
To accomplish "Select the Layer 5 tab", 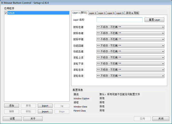I will [x=120, y=13].
